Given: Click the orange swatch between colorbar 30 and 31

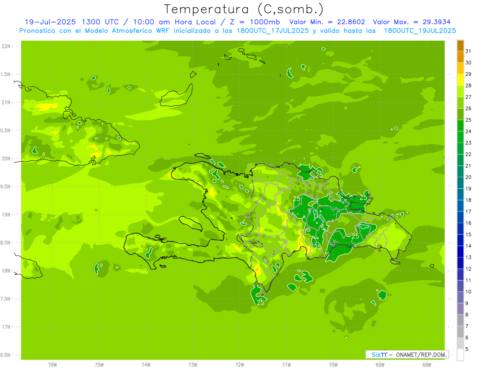Looking at the screenshot, I should tap(460, 57).
